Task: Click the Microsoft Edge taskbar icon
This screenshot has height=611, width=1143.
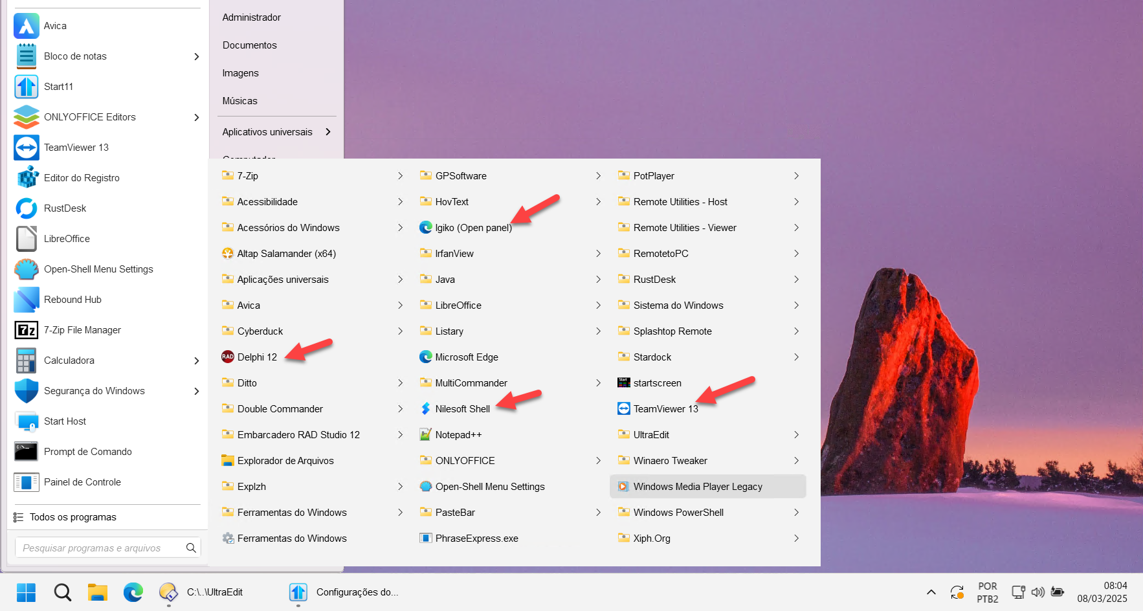Action: tap(133, 592)
